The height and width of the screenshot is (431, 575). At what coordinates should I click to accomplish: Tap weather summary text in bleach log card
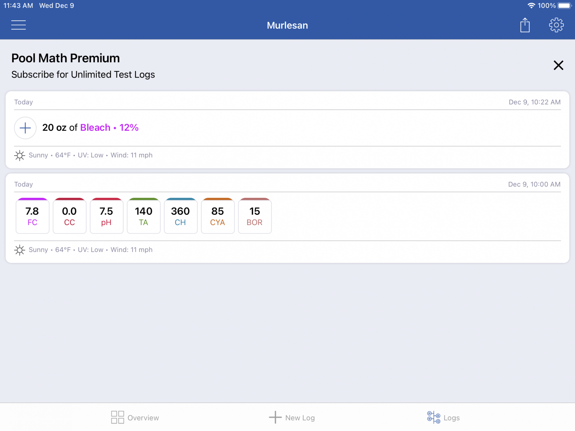point(91,155)
